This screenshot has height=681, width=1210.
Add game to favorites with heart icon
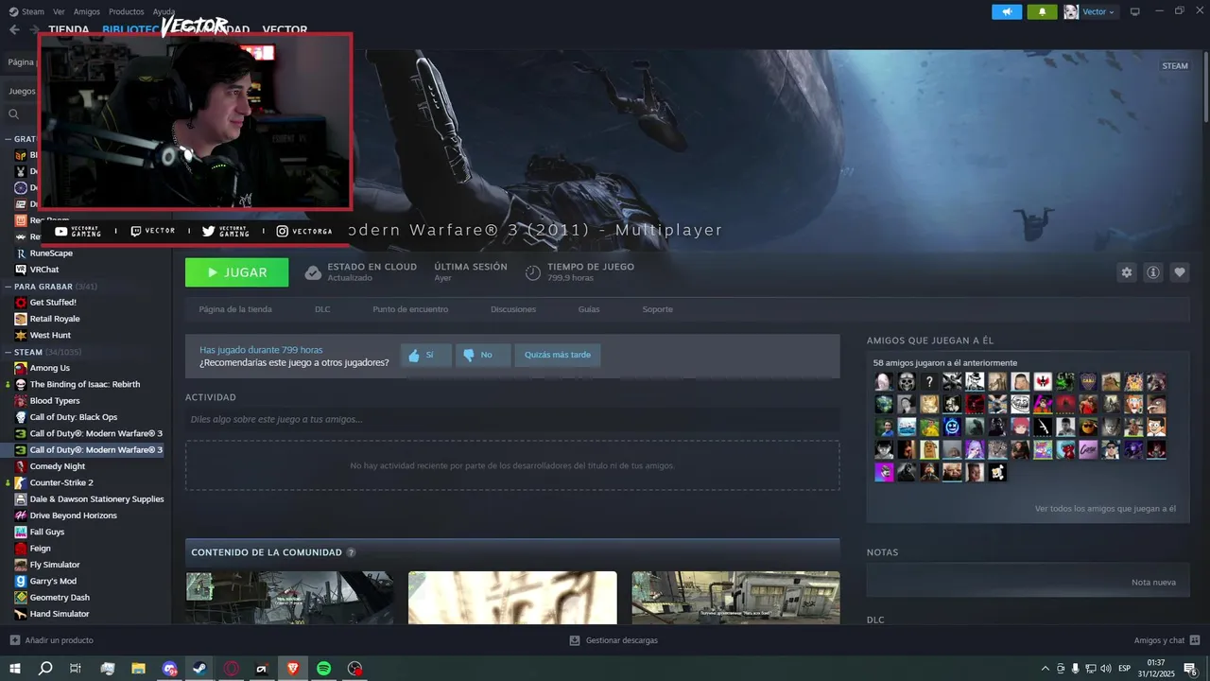pyautogui.click(x=1180, y=272)
